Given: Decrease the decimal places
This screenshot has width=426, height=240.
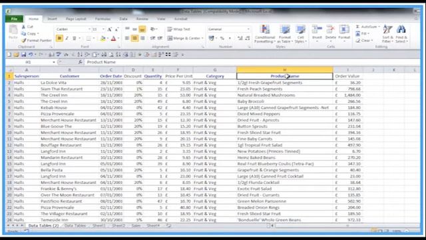Looking at the screenshot, I should point(247,39).
